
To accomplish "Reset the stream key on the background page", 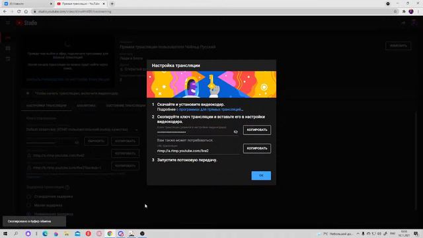I will [96, 141].
